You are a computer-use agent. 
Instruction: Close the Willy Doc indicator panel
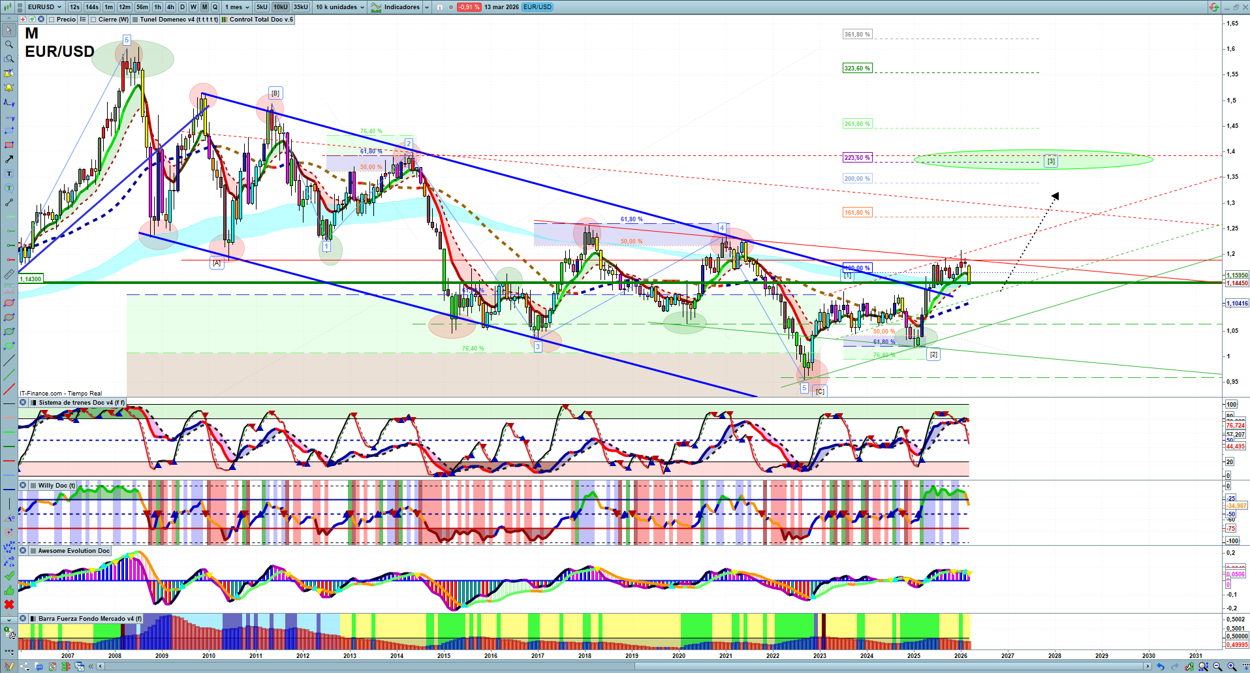click(x=23, y=486)
